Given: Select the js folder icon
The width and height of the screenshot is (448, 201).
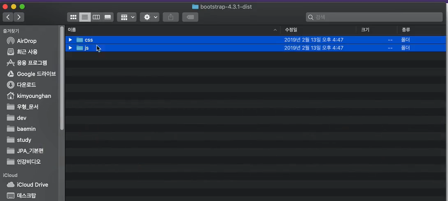Looking at the screenshot, I should pyautogui.click(x=80, y=48).
